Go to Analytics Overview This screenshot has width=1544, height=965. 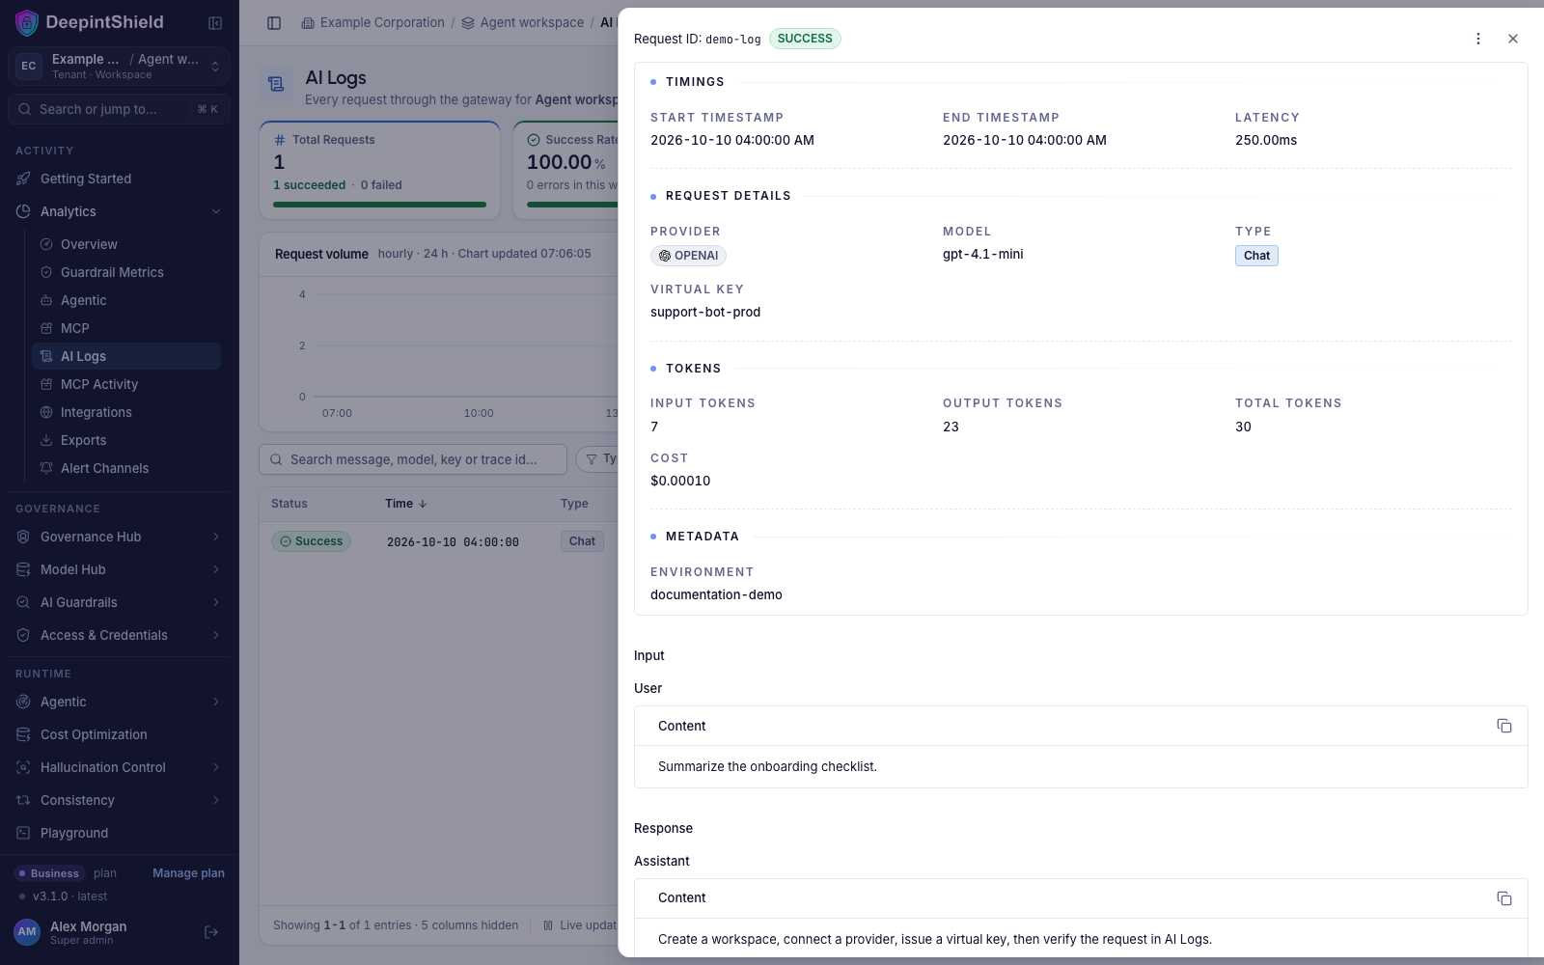[126, 244]
